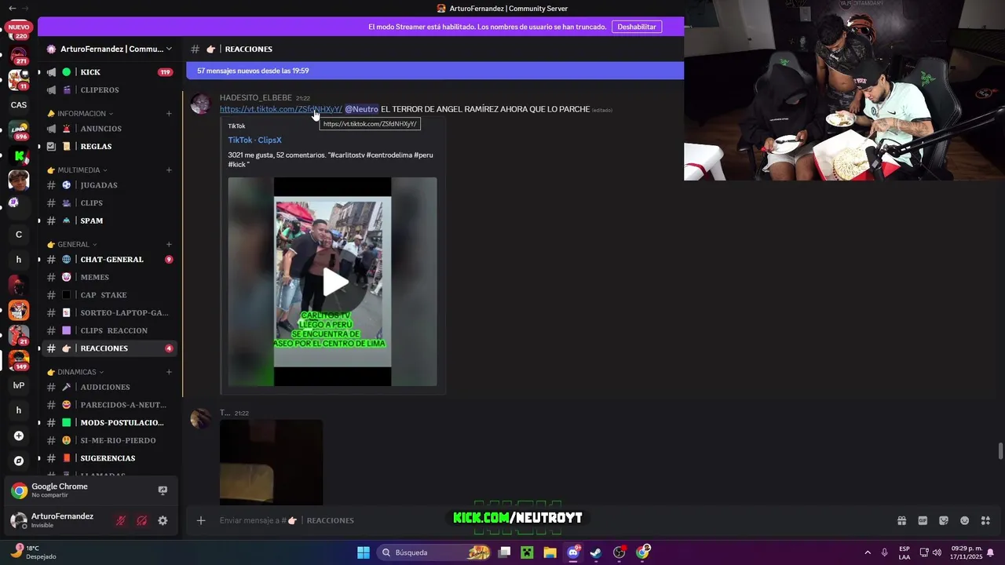
Task: Click the @Neutro mention
Action: tap(362, 109)
